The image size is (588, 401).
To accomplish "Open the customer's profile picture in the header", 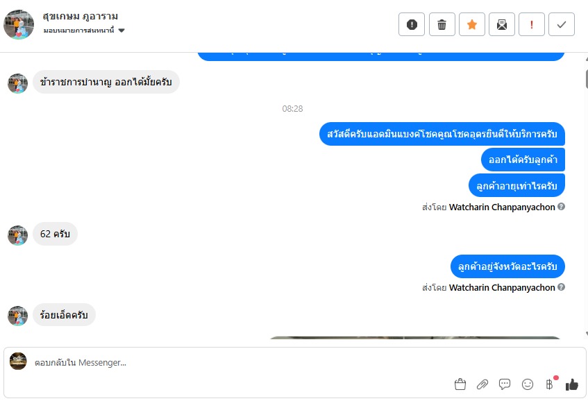I will coord(19,24).
